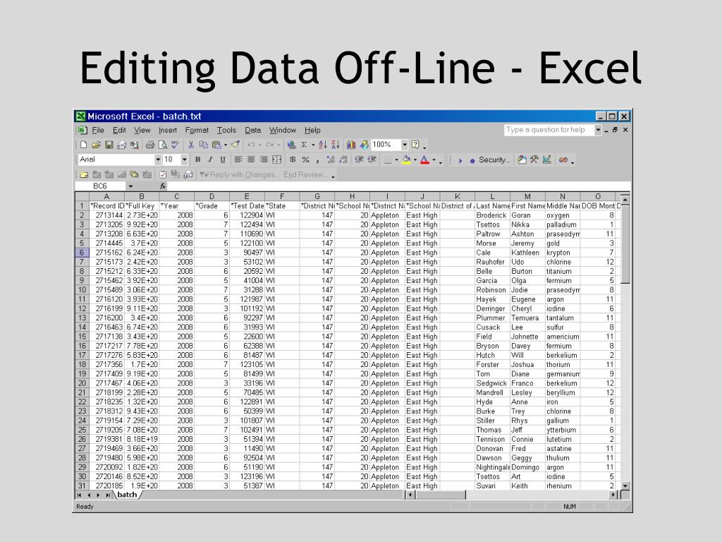Click the Print icon
Screen dimensions: 722x542
click(150, 145)
